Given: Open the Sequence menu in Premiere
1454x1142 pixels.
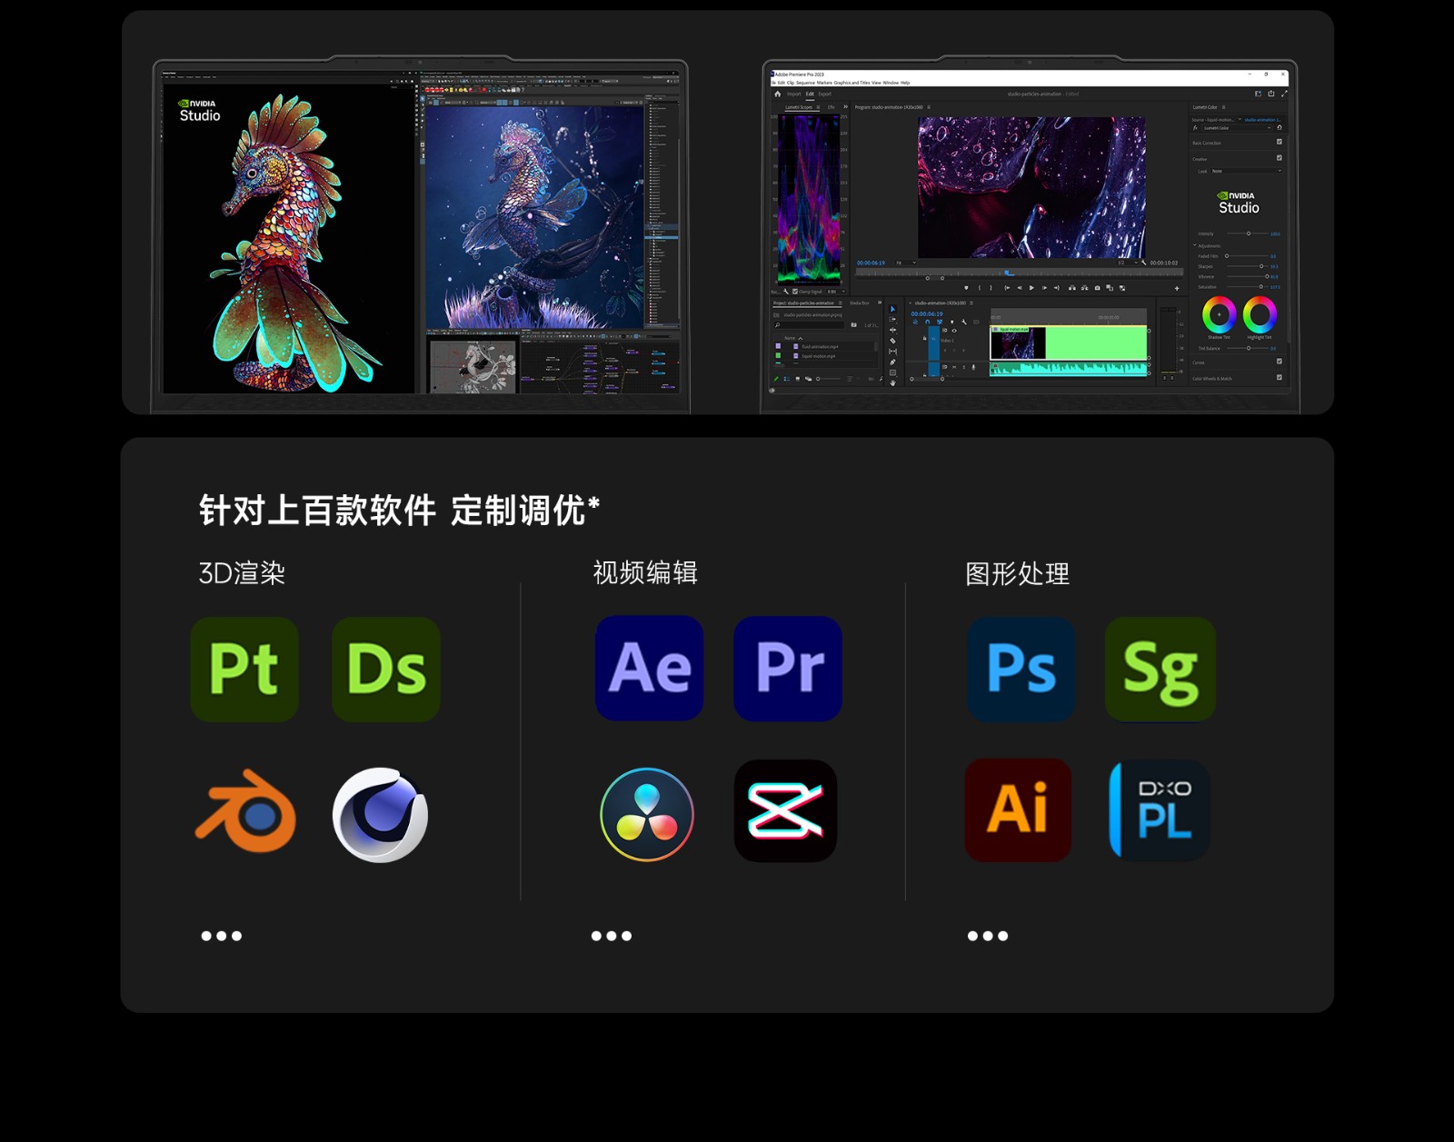Looking at the screenshot, I should tap(805, 83).
